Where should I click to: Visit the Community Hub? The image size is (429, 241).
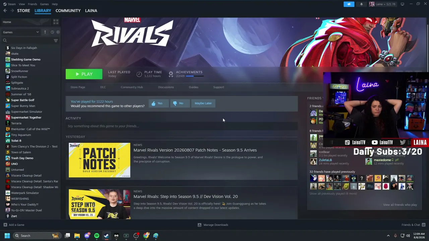(x=132, y=87)
